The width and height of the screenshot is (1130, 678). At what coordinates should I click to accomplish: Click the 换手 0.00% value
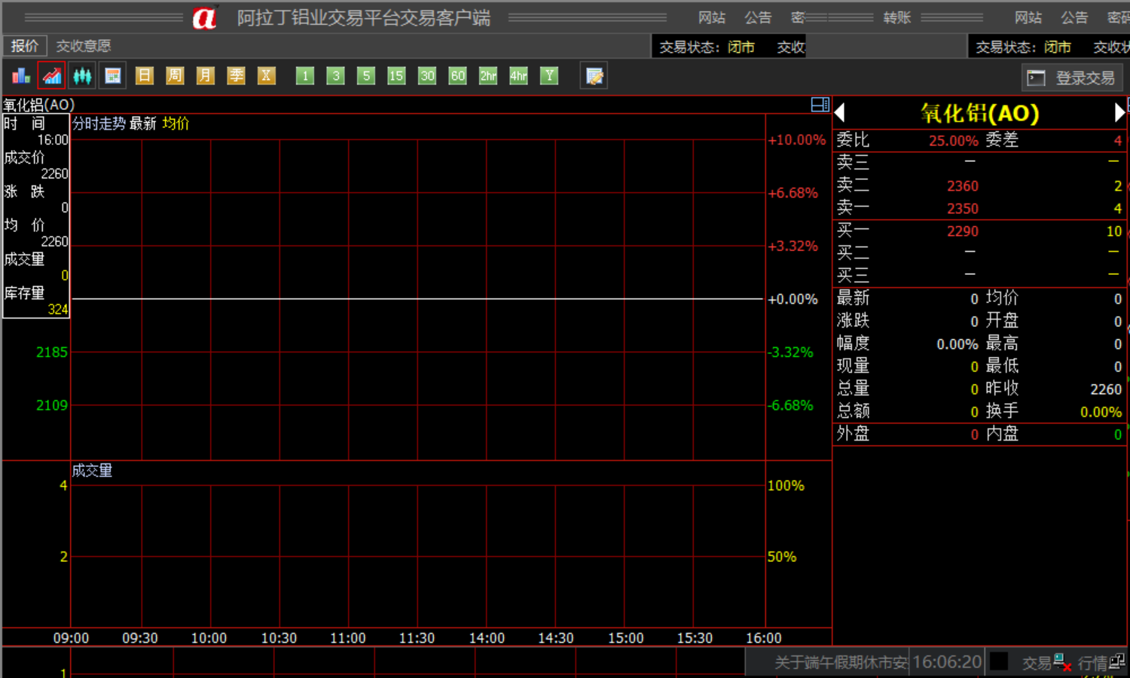pos(1101,412)
